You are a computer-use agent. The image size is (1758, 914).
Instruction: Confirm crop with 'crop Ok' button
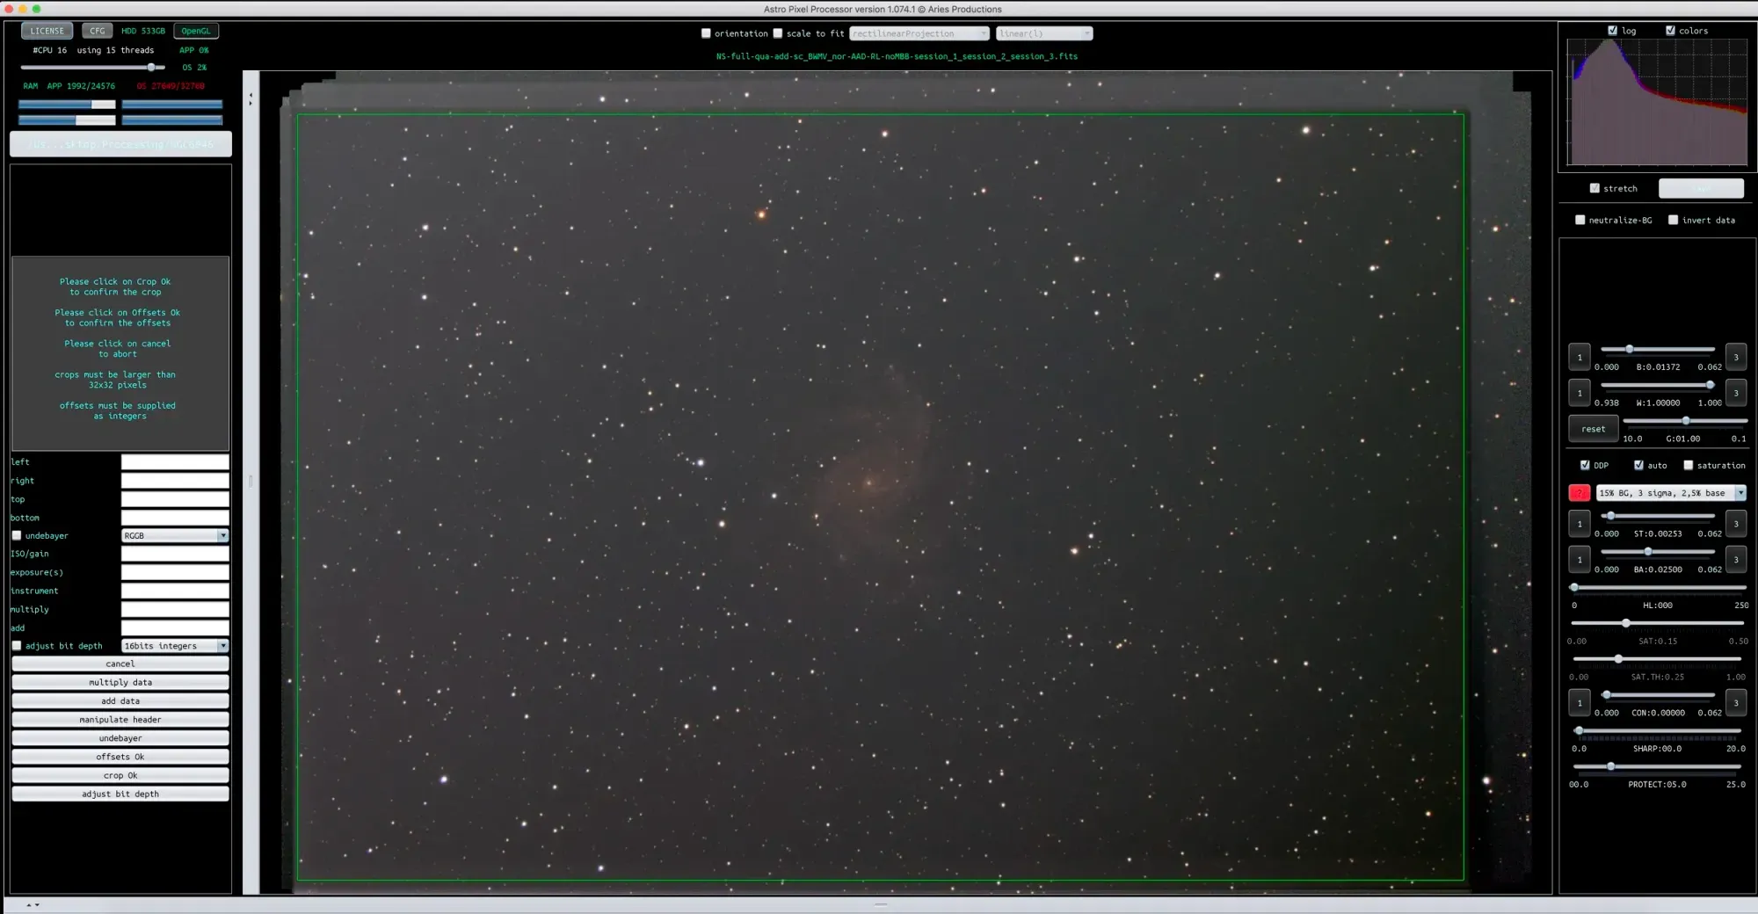coord(120,775)
